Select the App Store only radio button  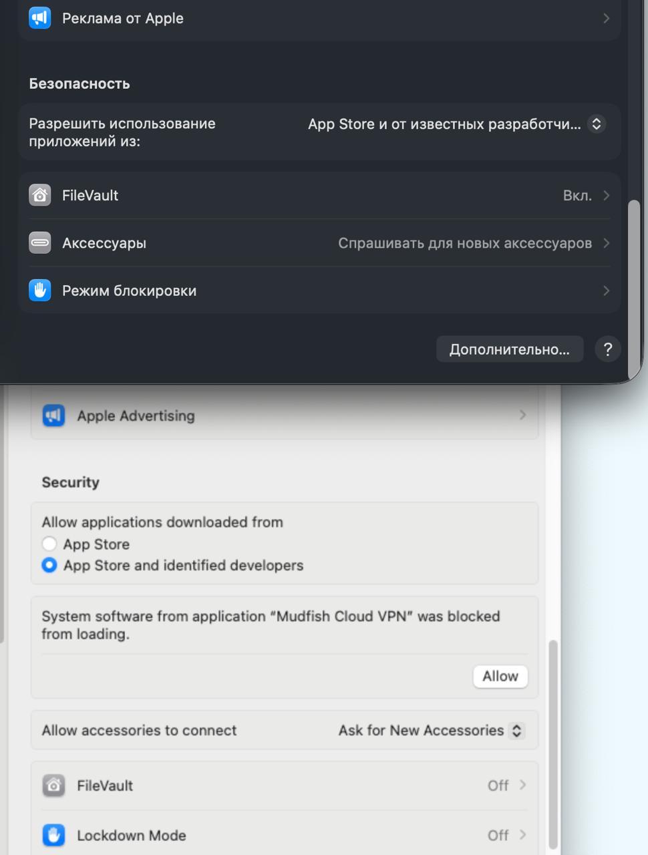[x=49, y=544]
